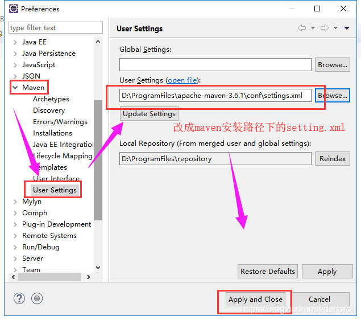Click the Global Settings path field
The width and height of the screenshot is (361, 320).
pyautogui.click(x=215, y=64)
